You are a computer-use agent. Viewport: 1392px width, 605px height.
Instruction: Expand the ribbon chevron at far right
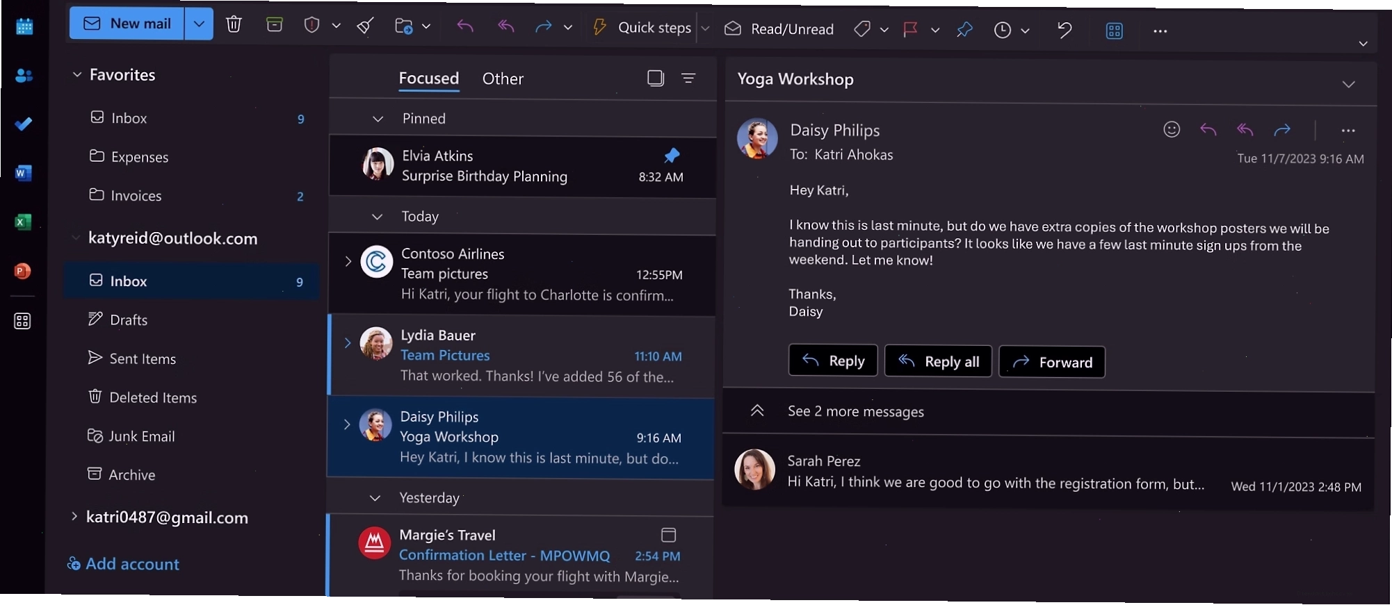[1363, 44]
